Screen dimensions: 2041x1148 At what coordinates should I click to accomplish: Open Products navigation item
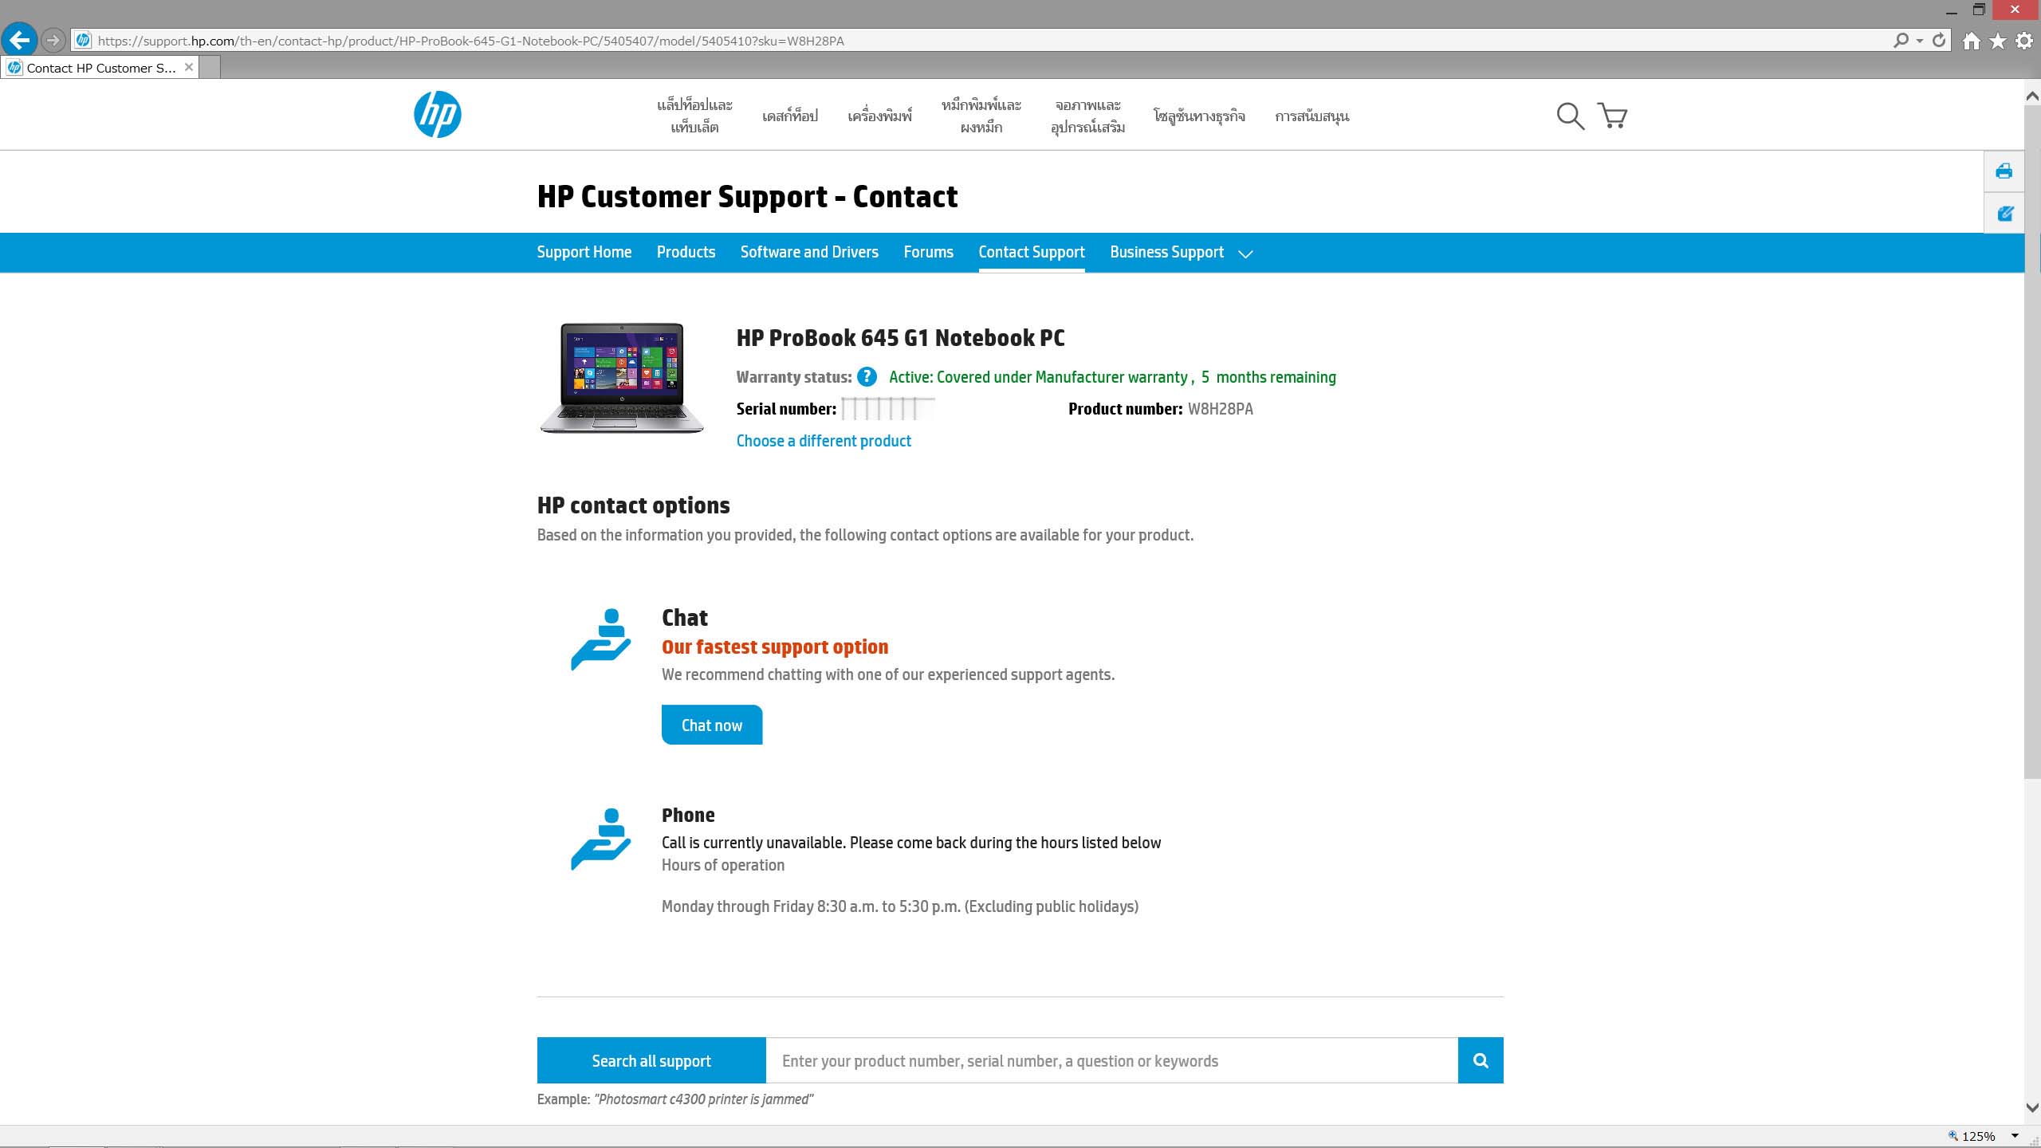pyautogui.click(x=686, y=252)
